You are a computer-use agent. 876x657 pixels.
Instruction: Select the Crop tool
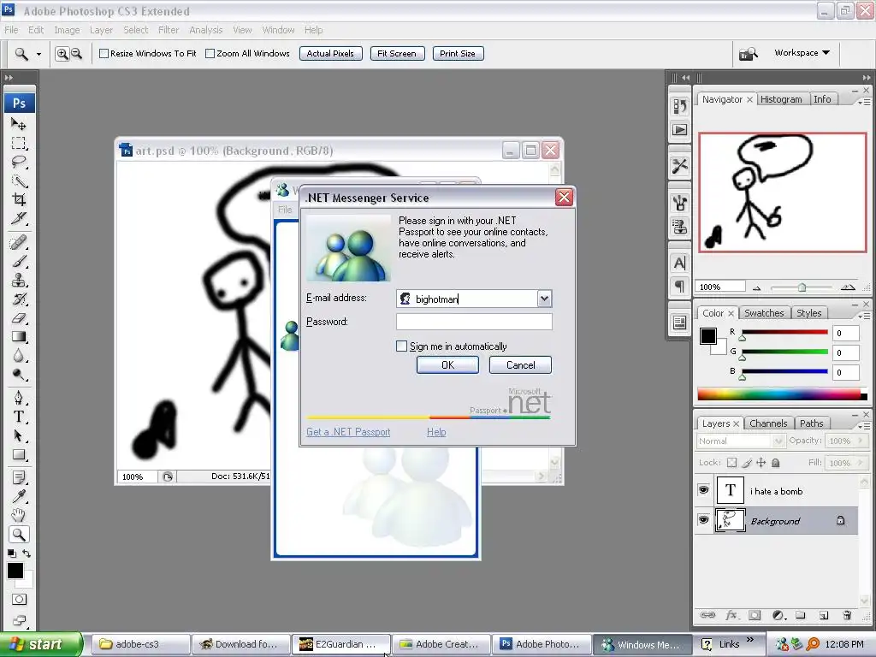pyautogui.click(x=19, y=199)
